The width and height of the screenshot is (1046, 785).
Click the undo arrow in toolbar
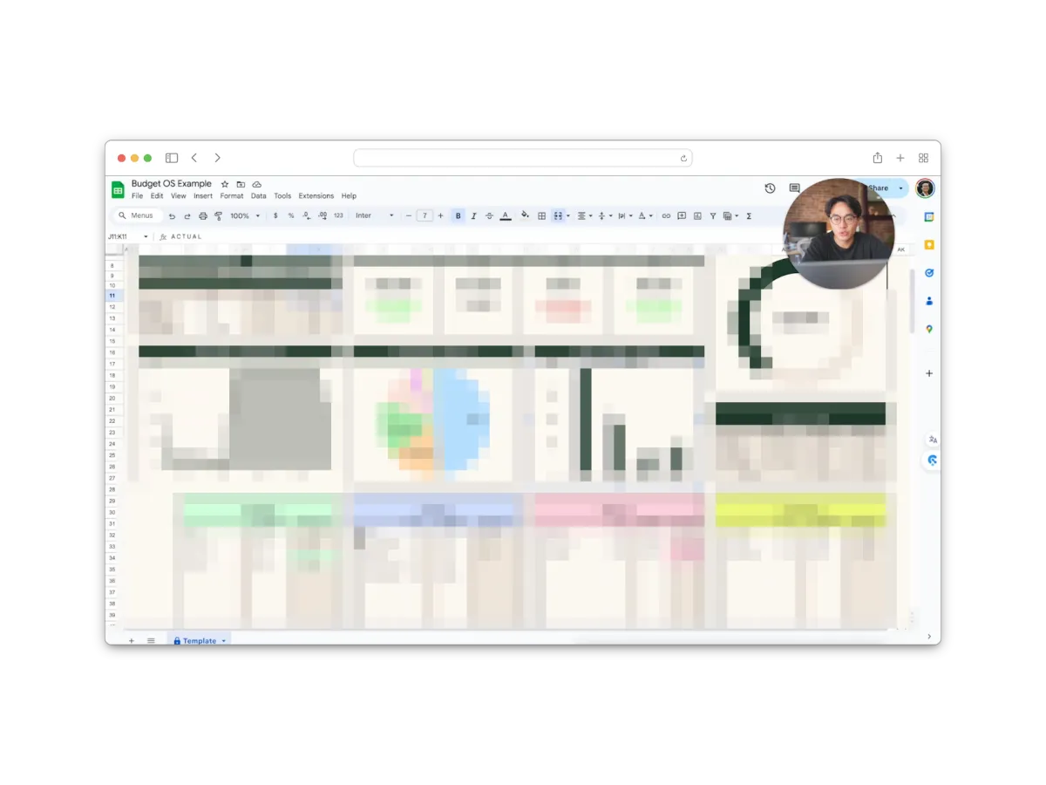[x=172, y=216]
